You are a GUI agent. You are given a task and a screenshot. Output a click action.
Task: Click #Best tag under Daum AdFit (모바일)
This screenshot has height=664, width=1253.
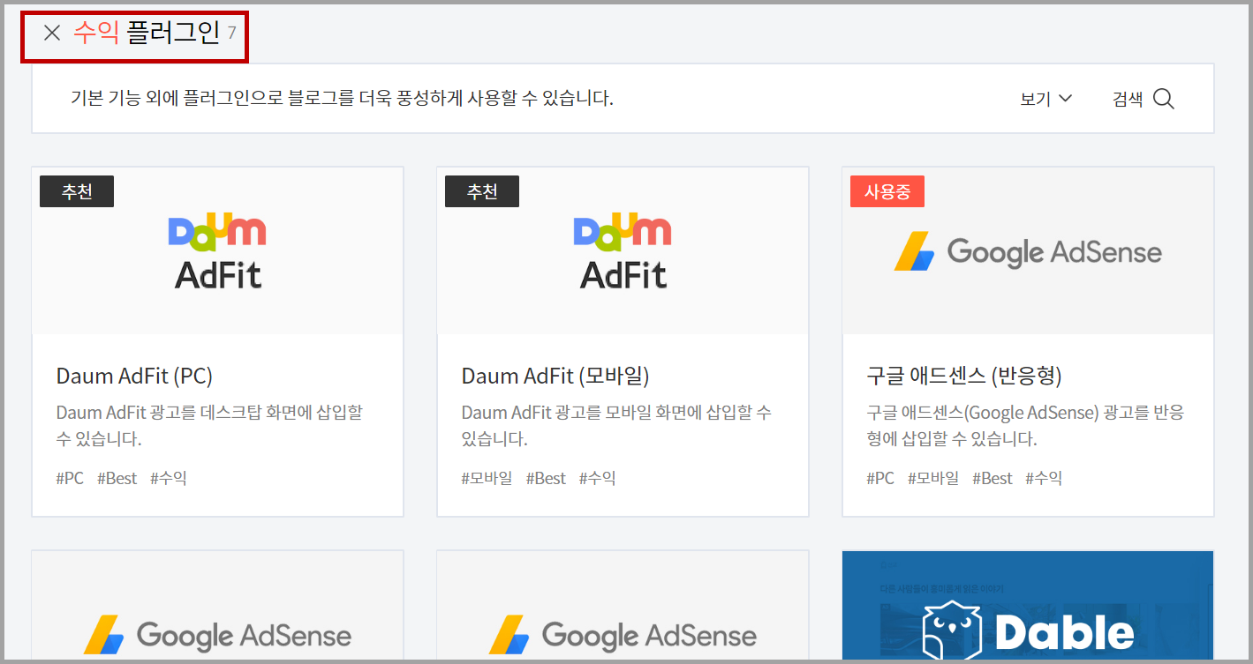coord(546,478)
